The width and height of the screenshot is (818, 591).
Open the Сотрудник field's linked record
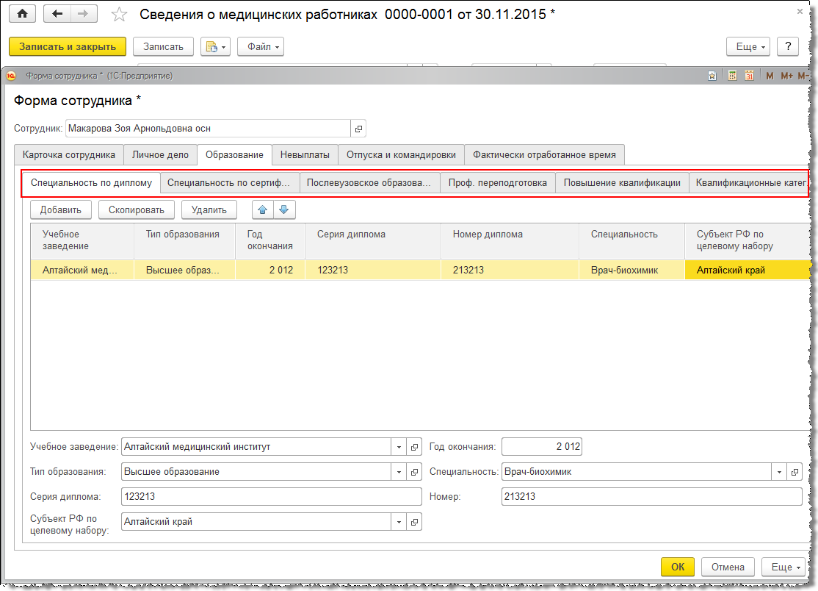[x=358, y=129]
